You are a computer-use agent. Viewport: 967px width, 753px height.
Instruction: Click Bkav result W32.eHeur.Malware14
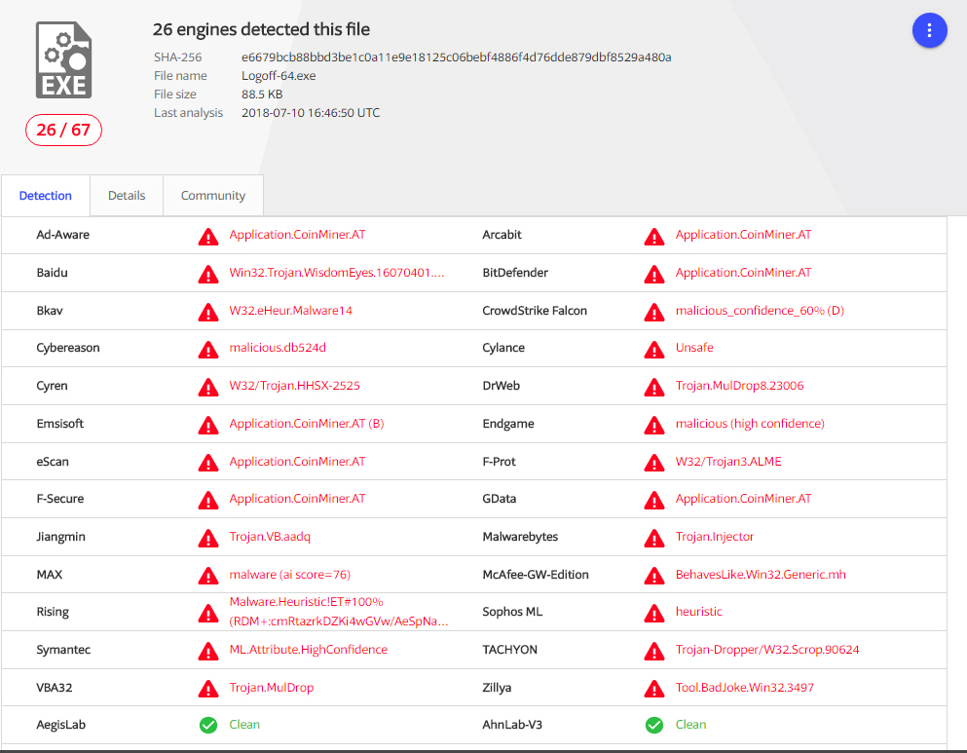pos(291,311)
